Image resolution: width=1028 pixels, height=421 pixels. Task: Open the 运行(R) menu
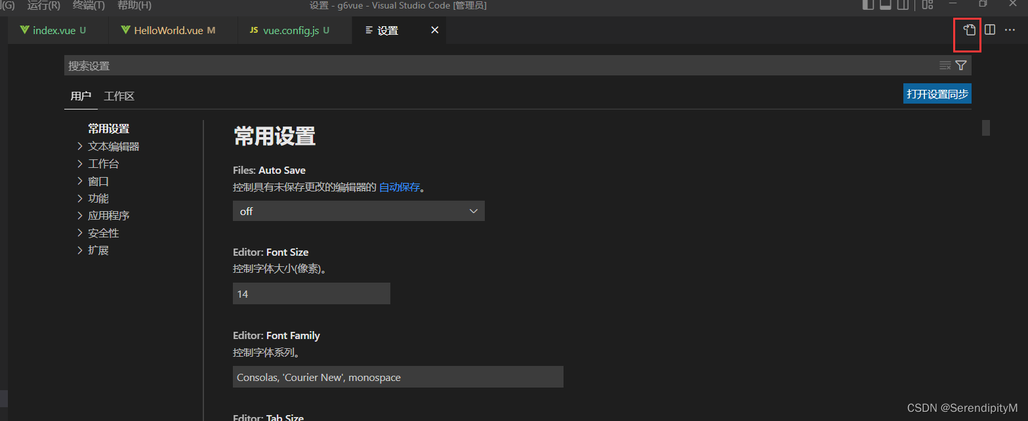click(x=44, y=5)
